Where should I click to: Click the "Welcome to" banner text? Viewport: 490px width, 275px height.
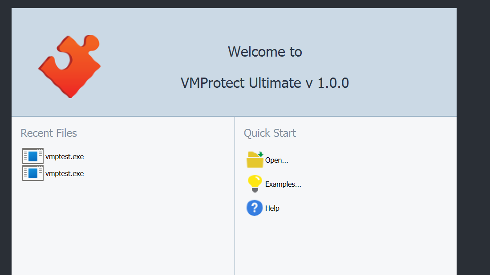(265, 52)
